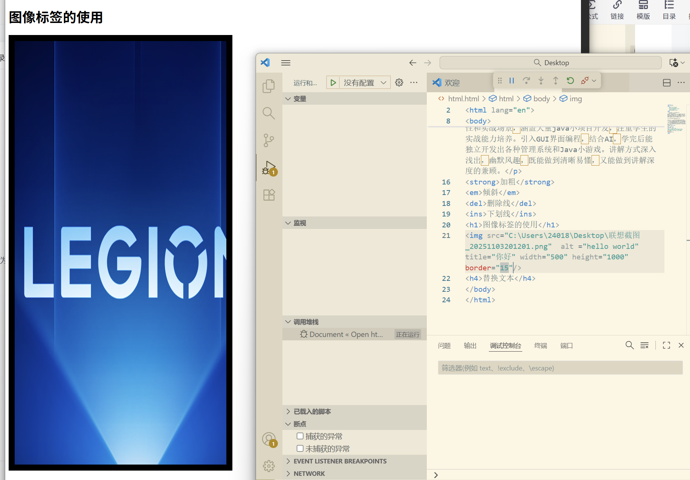Open the Run and Debug view

pos(269,168)
